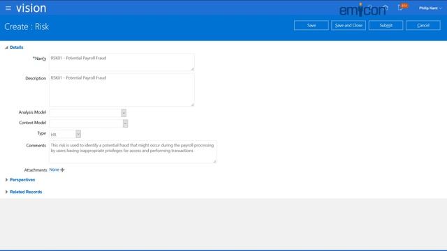Screen dimensions: 447x251
Task: Open the Type dropdown showing HR
Action: click(x=78, y=134)
